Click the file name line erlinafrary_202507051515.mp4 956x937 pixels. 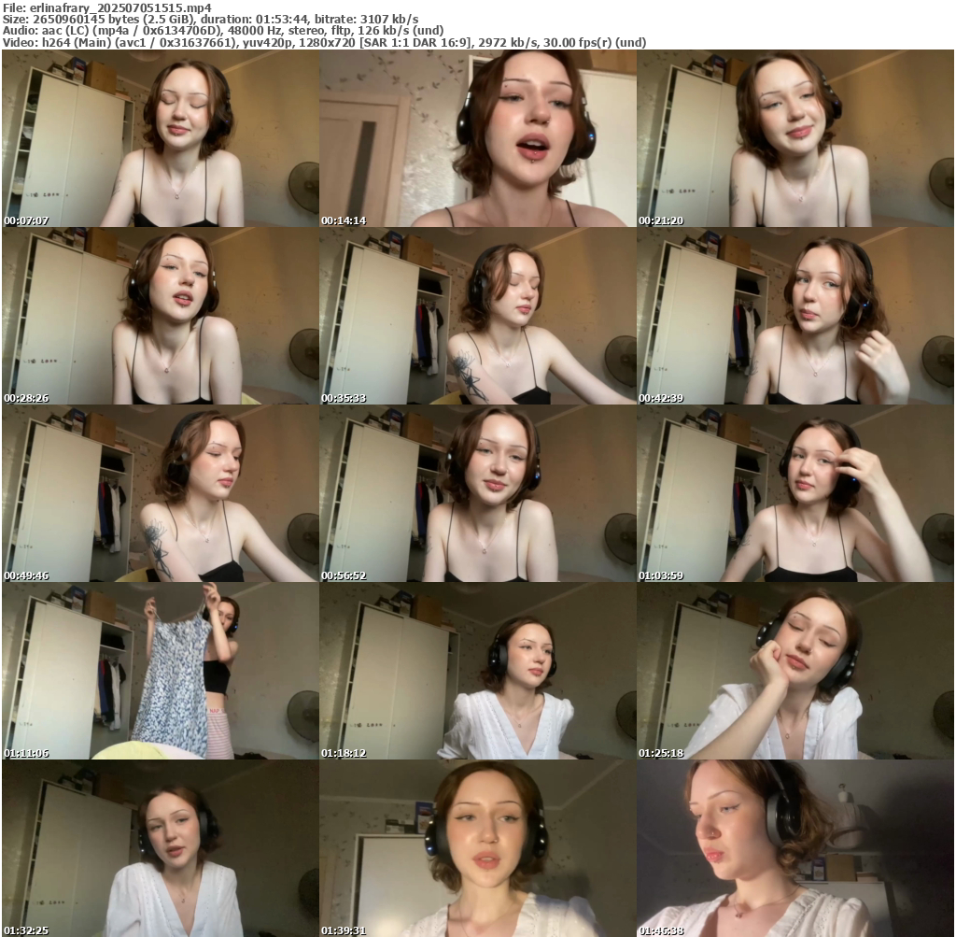[x=107, y=7]
